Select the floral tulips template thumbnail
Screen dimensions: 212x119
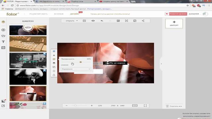[28, 105]
